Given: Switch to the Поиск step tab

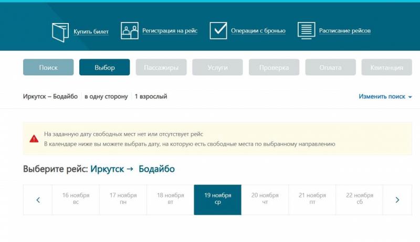Looking at the screenshot, I should 48,68.
